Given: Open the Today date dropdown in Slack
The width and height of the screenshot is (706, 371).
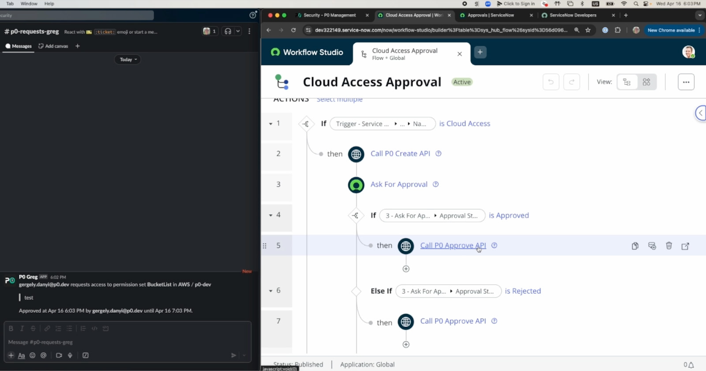Looking at the screenshot, I should click(128, 60).
